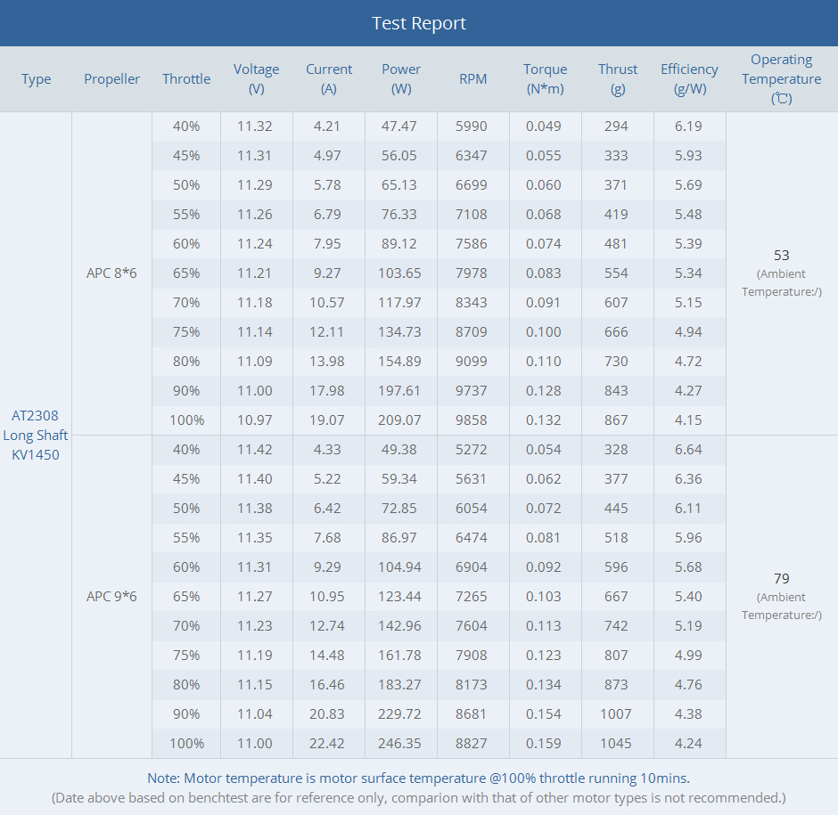Click the note about motor surface temperature
This screenshot has width=838, height=815.
[418, 778]
